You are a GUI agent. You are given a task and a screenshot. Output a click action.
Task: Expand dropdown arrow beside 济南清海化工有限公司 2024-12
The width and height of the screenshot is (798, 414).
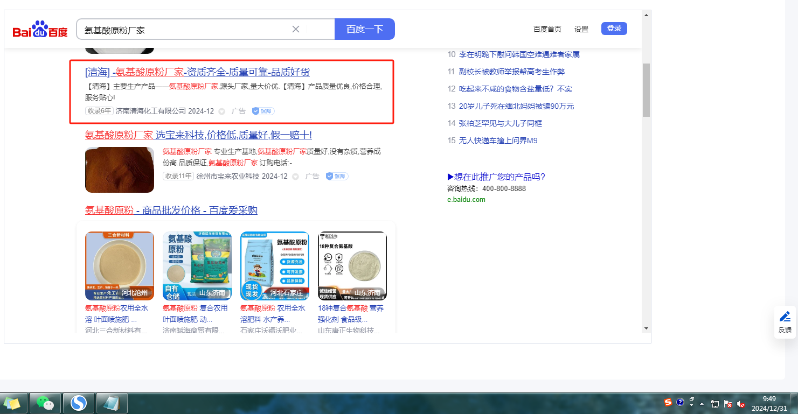pos(221,111)
